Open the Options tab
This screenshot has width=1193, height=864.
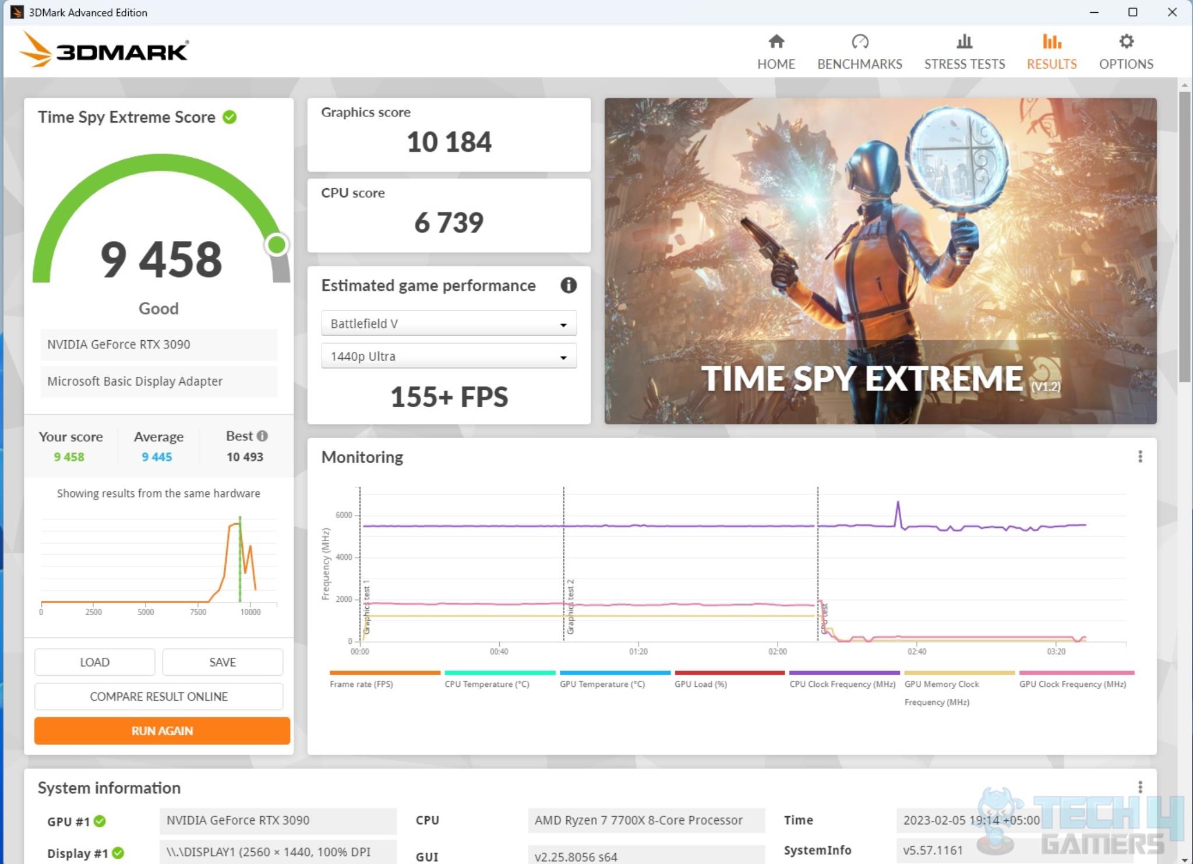[1125, 51]
